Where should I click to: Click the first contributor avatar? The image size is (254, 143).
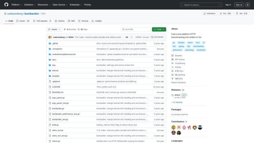(x=174, y=127)
